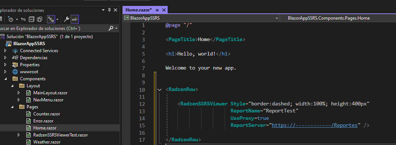Click the Connected Services cloud icon
Viewport: 396px width, 145px height.
(x=15, y=51)
